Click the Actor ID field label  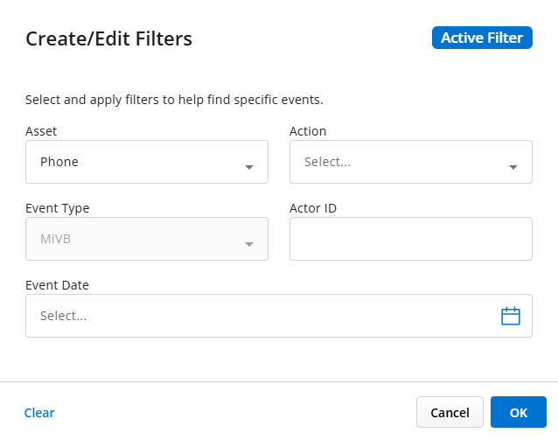click(313, 208)
